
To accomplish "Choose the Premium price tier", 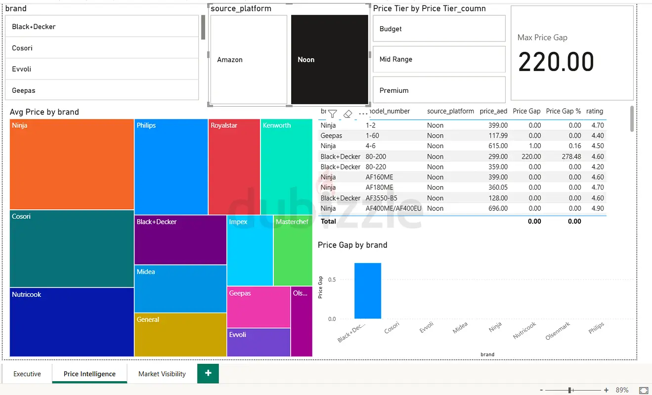I will 439,90.
